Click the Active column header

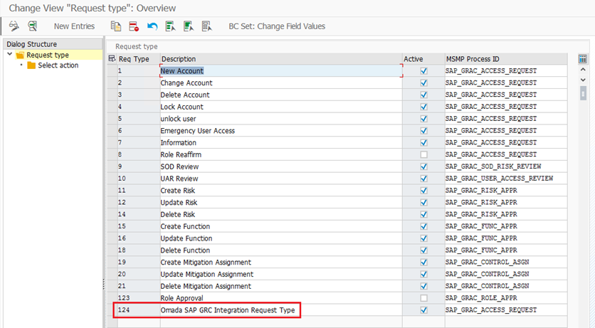click(423, 59)
